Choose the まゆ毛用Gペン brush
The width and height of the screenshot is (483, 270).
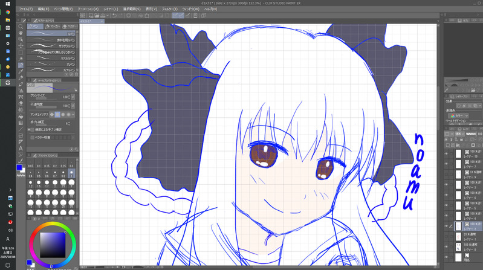click(x=51, y=40)
